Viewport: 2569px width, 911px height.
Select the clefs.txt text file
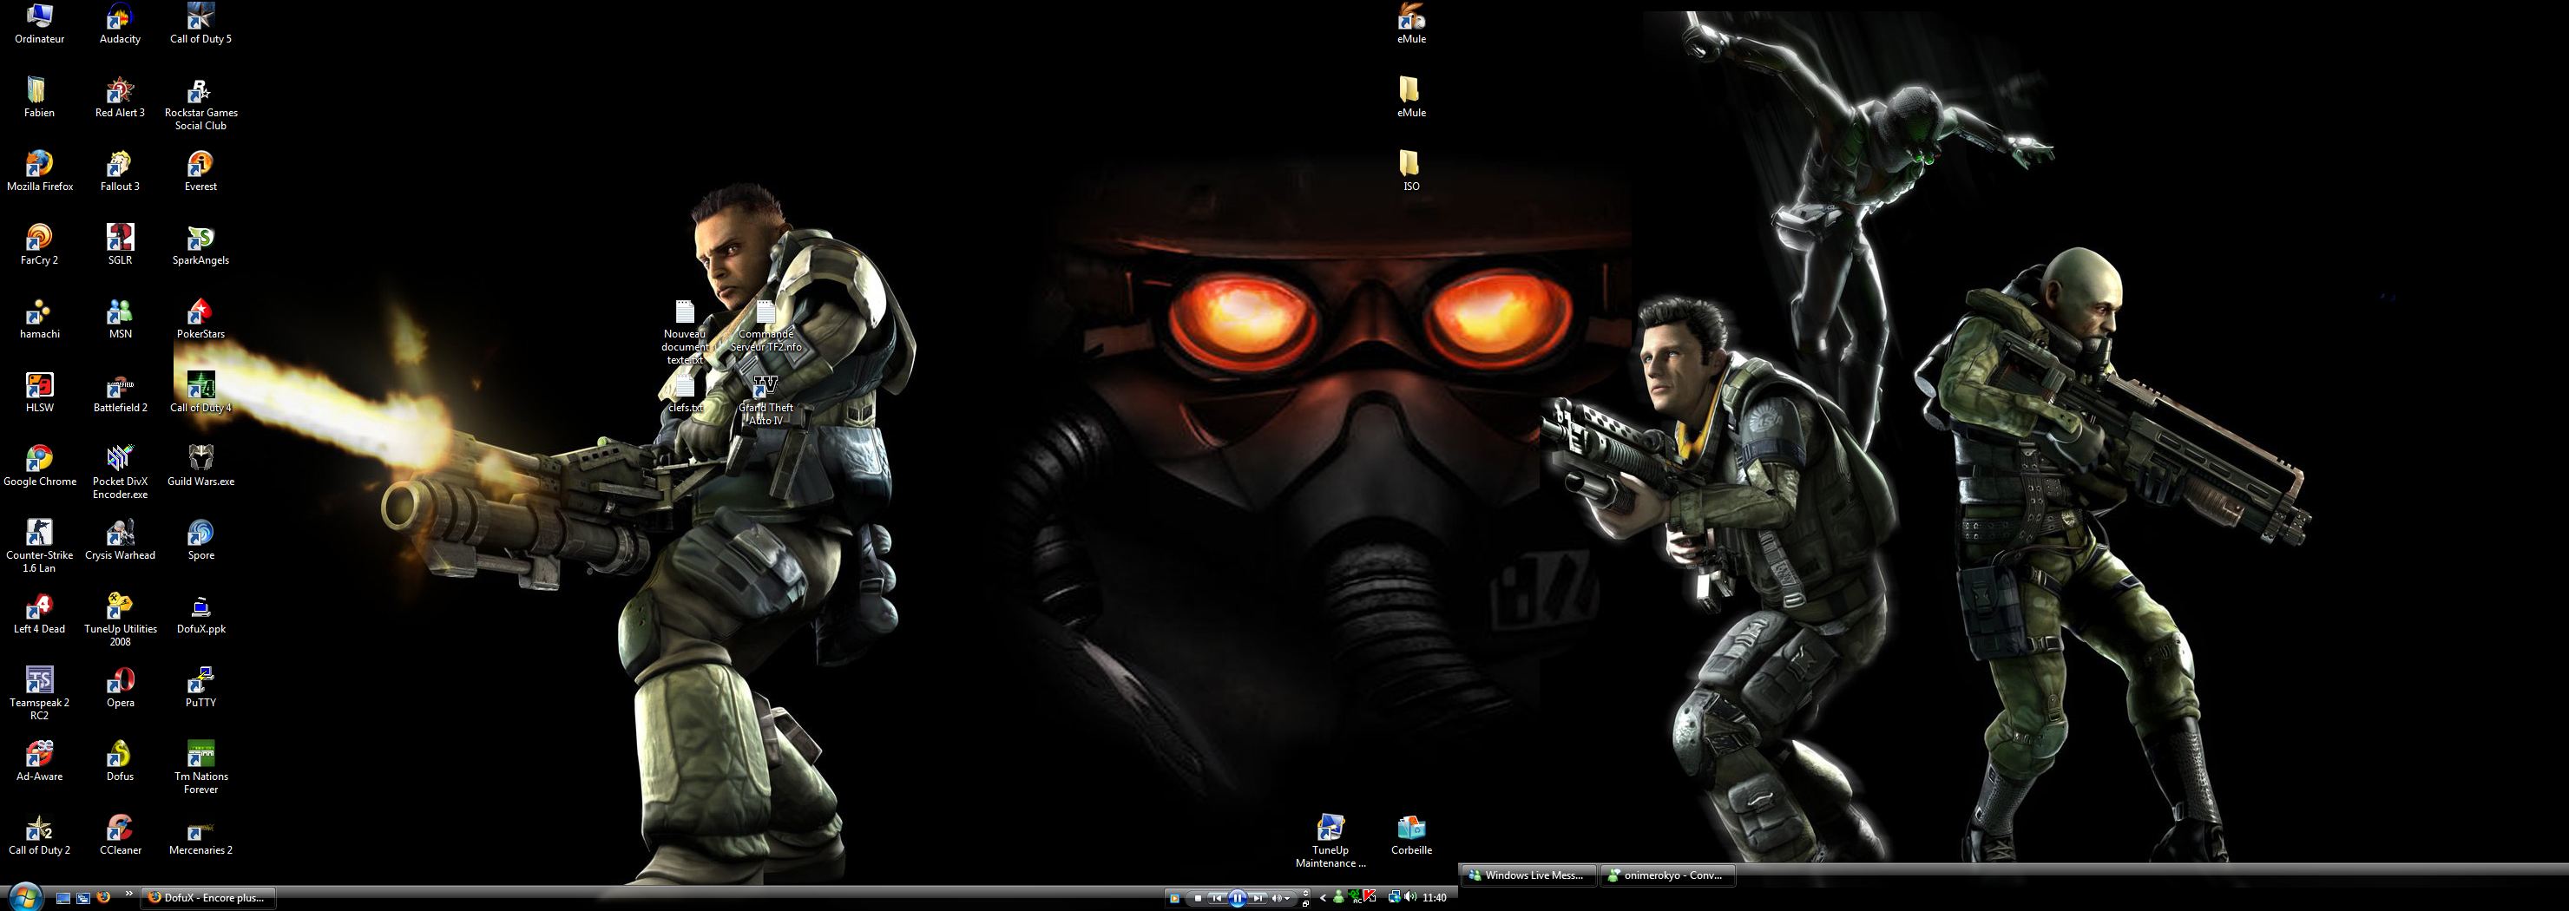(684, 389)
